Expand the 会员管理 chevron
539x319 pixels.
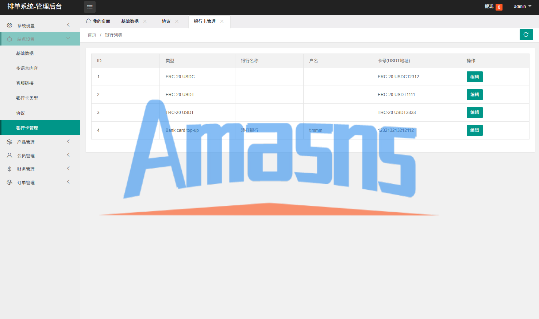[x=68, y=155]
